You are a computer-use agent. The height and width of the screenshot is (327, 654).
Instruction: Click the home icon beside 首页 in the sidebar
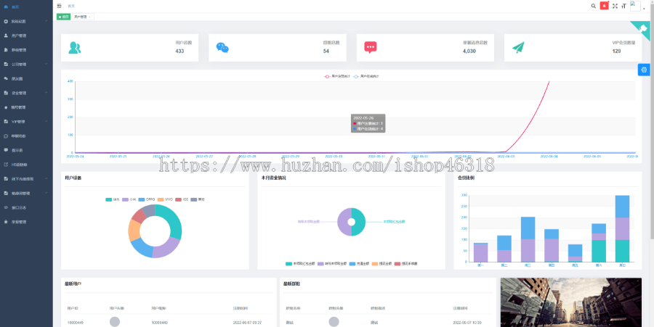point(6,7)
